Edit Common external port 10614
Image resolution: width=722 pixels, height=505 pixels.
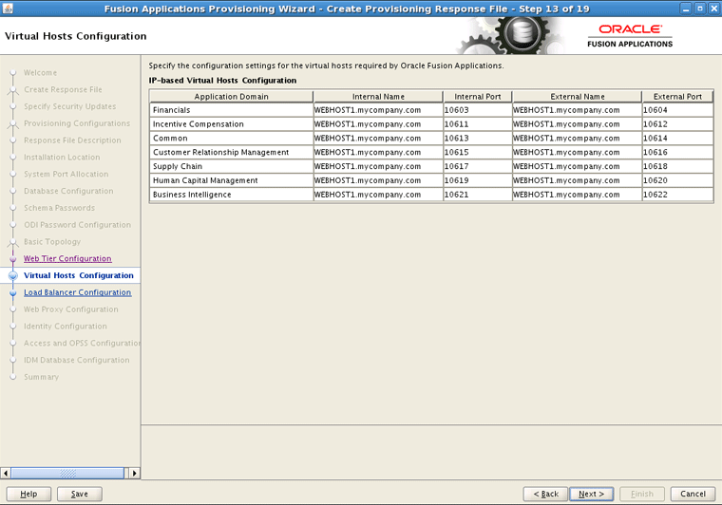(x=677, y=138)
